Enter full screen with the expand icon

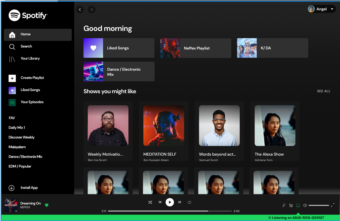click(333, 205)
